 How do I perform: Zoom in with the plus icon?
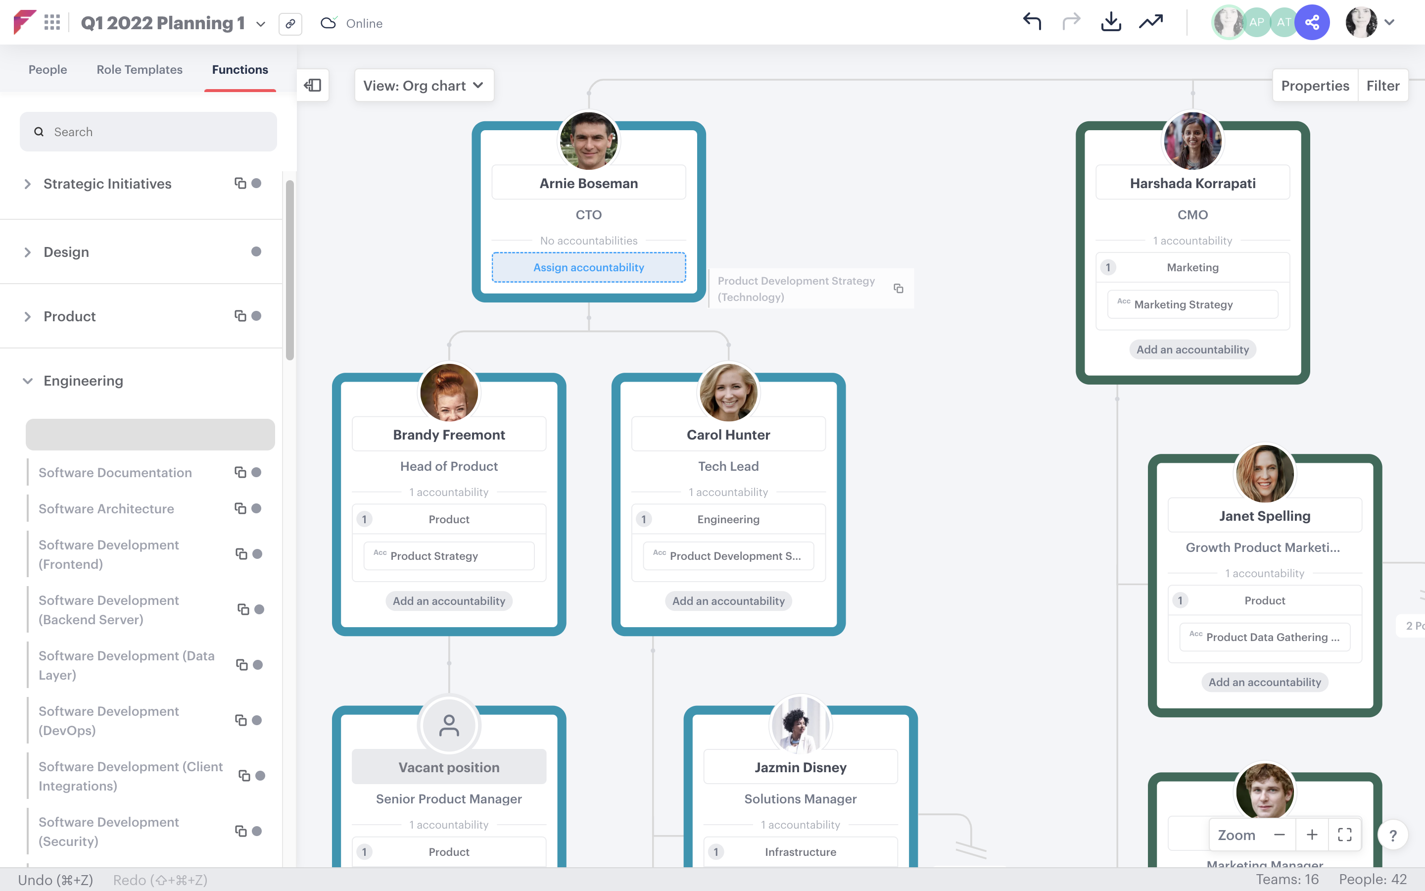[x=1313, y=835]
